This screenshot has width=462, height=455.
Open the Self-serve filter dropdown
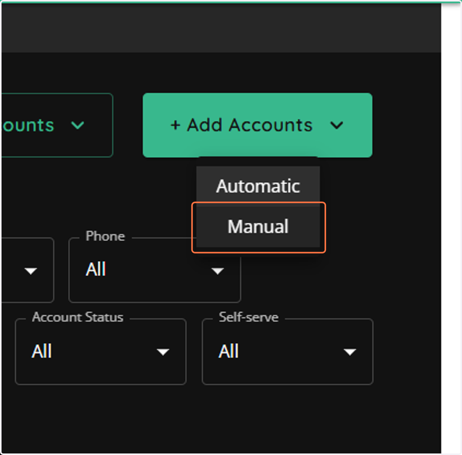click(x=287, y=351)
